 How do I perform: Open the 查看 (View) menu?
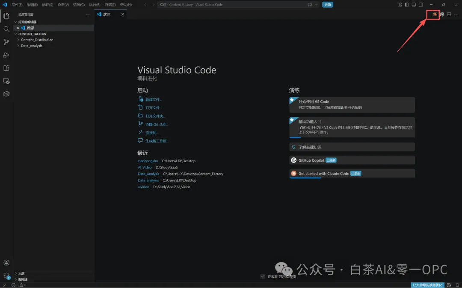pos(63,5)
